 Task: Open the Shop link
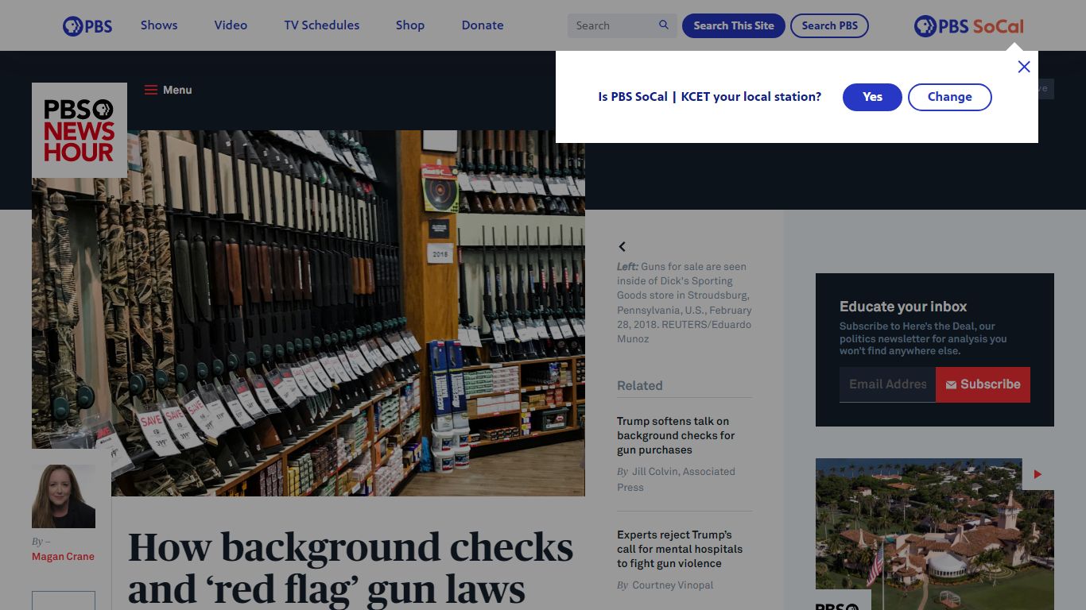point(410,25)
